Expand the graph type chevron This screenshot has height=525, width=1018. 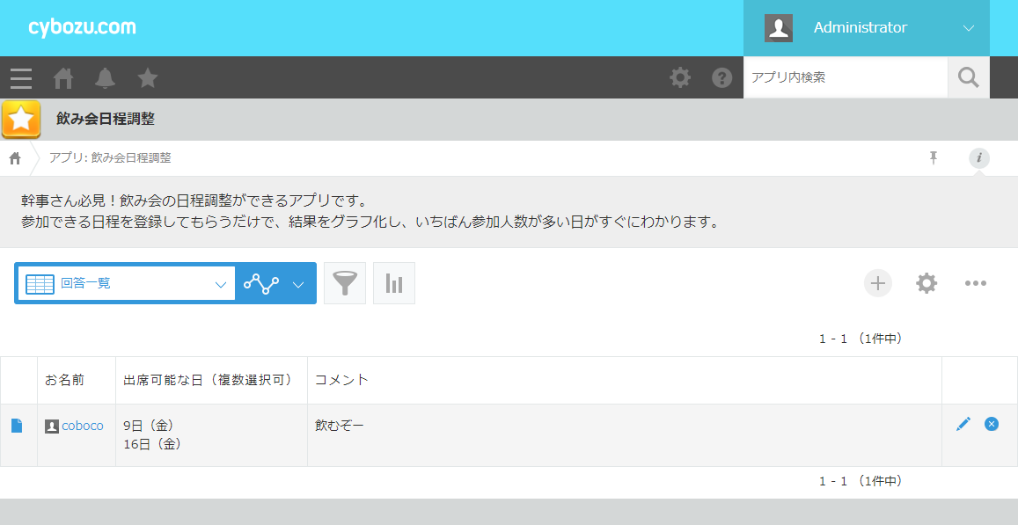298,283
